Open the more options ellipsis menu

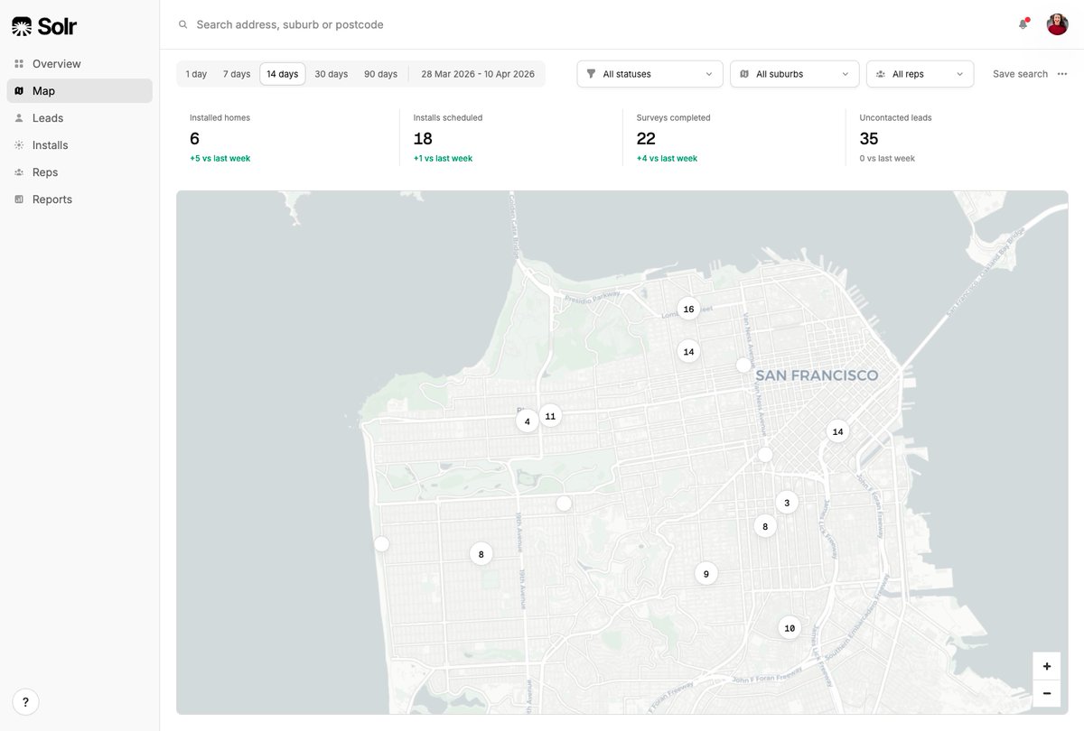pos(1062,74)
